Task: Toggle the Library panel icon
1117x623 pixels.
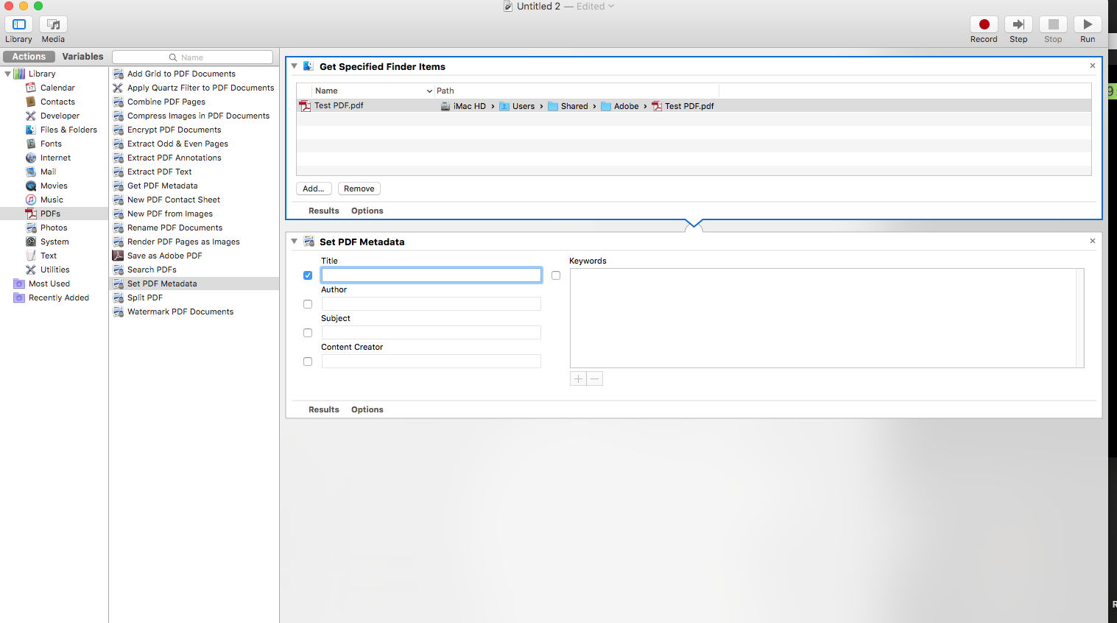Action: [19, 25]
